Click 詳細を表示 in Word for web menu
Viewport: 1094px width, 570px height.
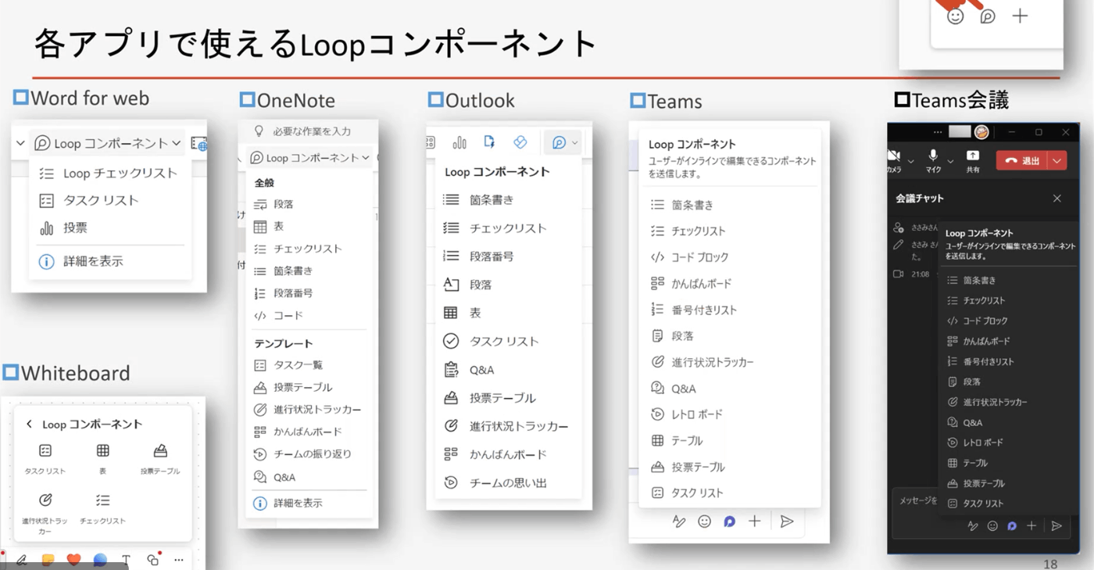point(109,261)
